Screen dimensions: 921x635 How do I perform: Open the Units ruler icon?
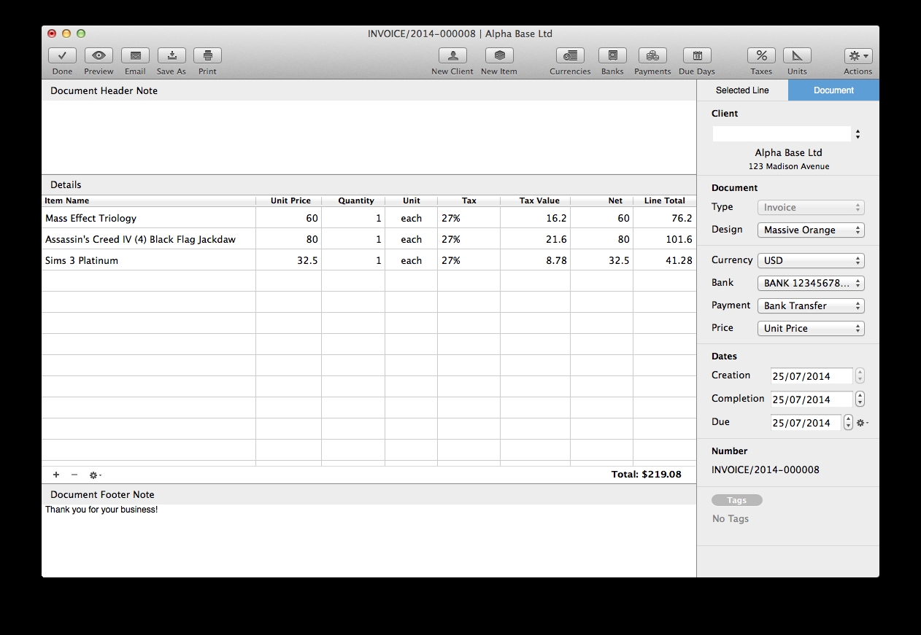tap(797, 55)
